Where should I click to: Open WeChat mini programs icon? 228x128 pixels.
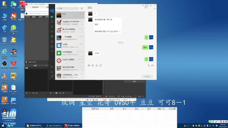[x=52, y=67]
